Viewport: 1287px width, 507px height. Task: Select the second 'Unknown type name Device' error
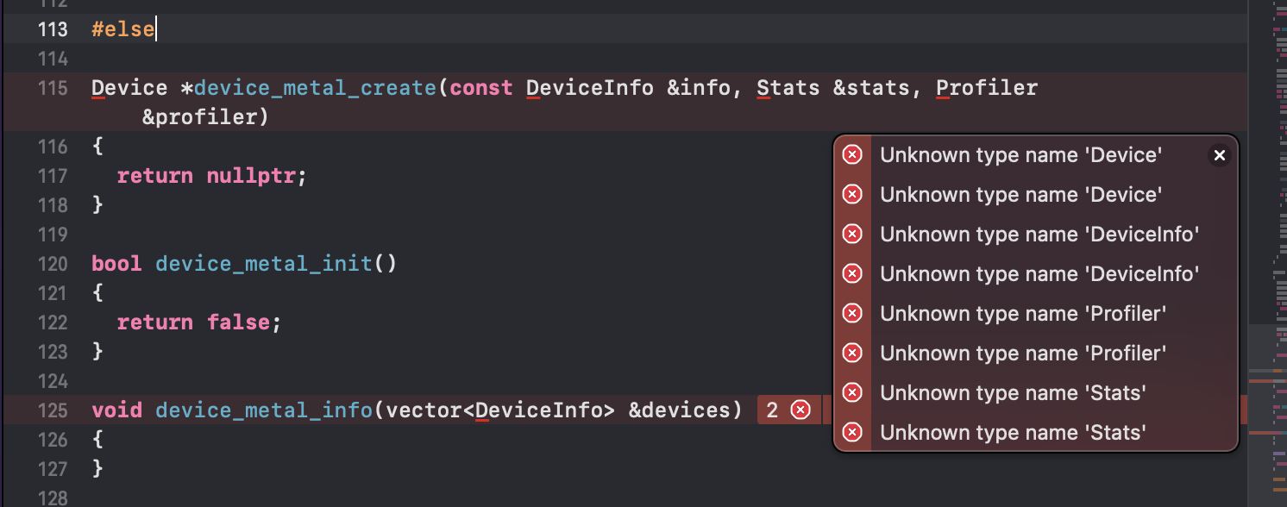[x=1020, y=195]
